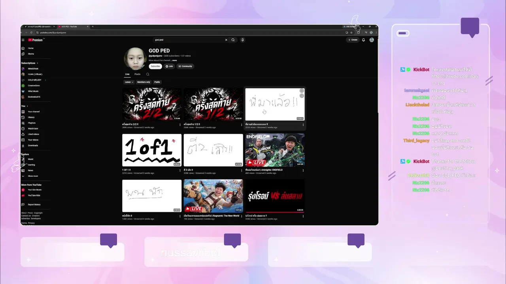The height and width of the screenshot is (284, 506).
Task: Click the Create button
Action: point(353,40)
